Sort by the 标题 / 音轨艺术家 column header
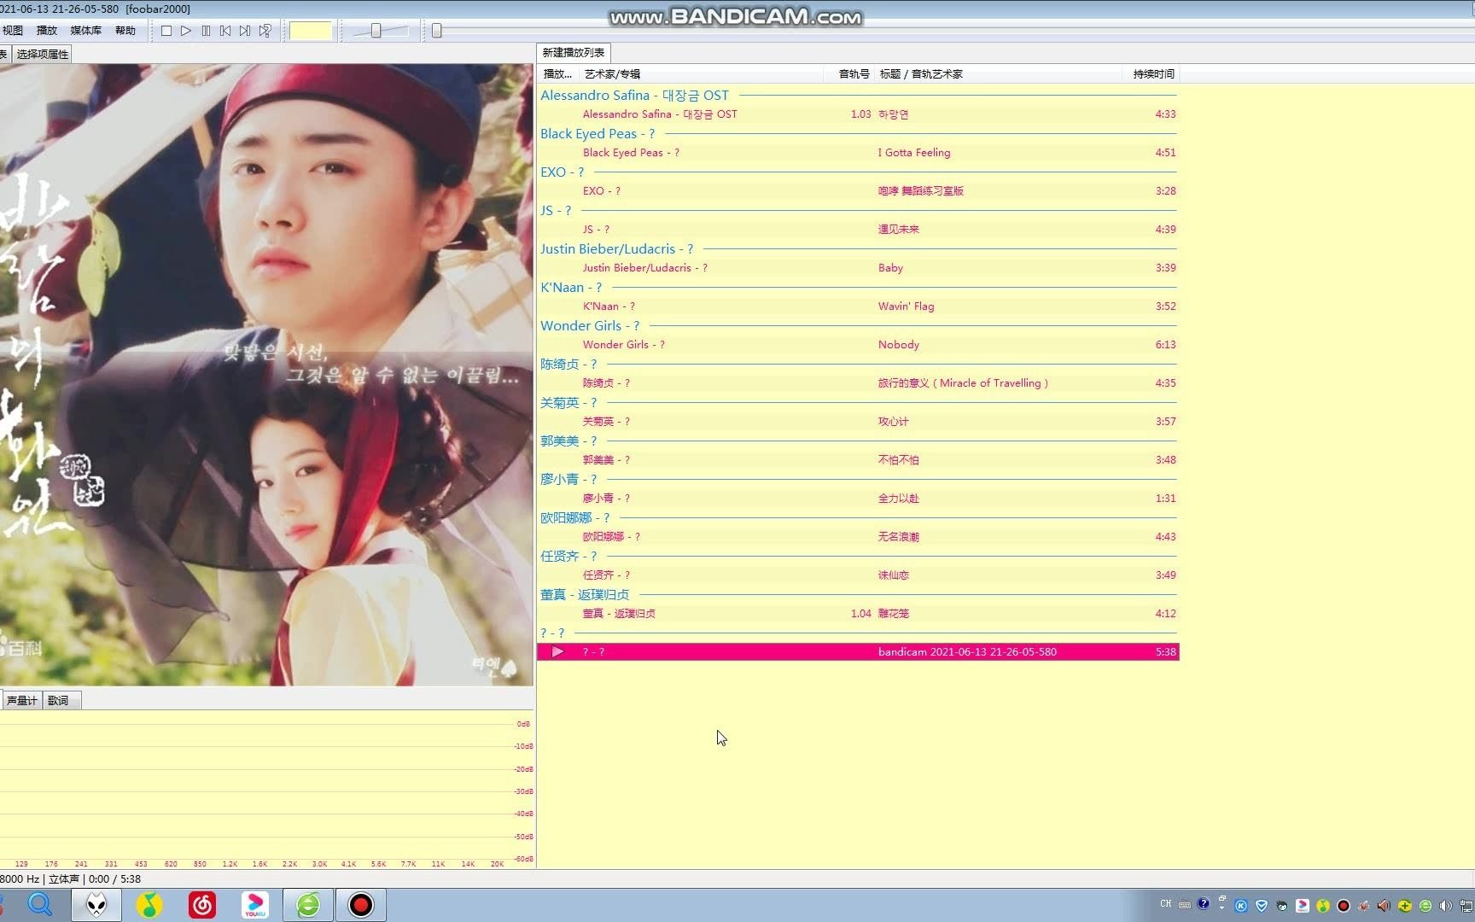The height and width of the screenshot is (922, 1475). click(999, 74)
